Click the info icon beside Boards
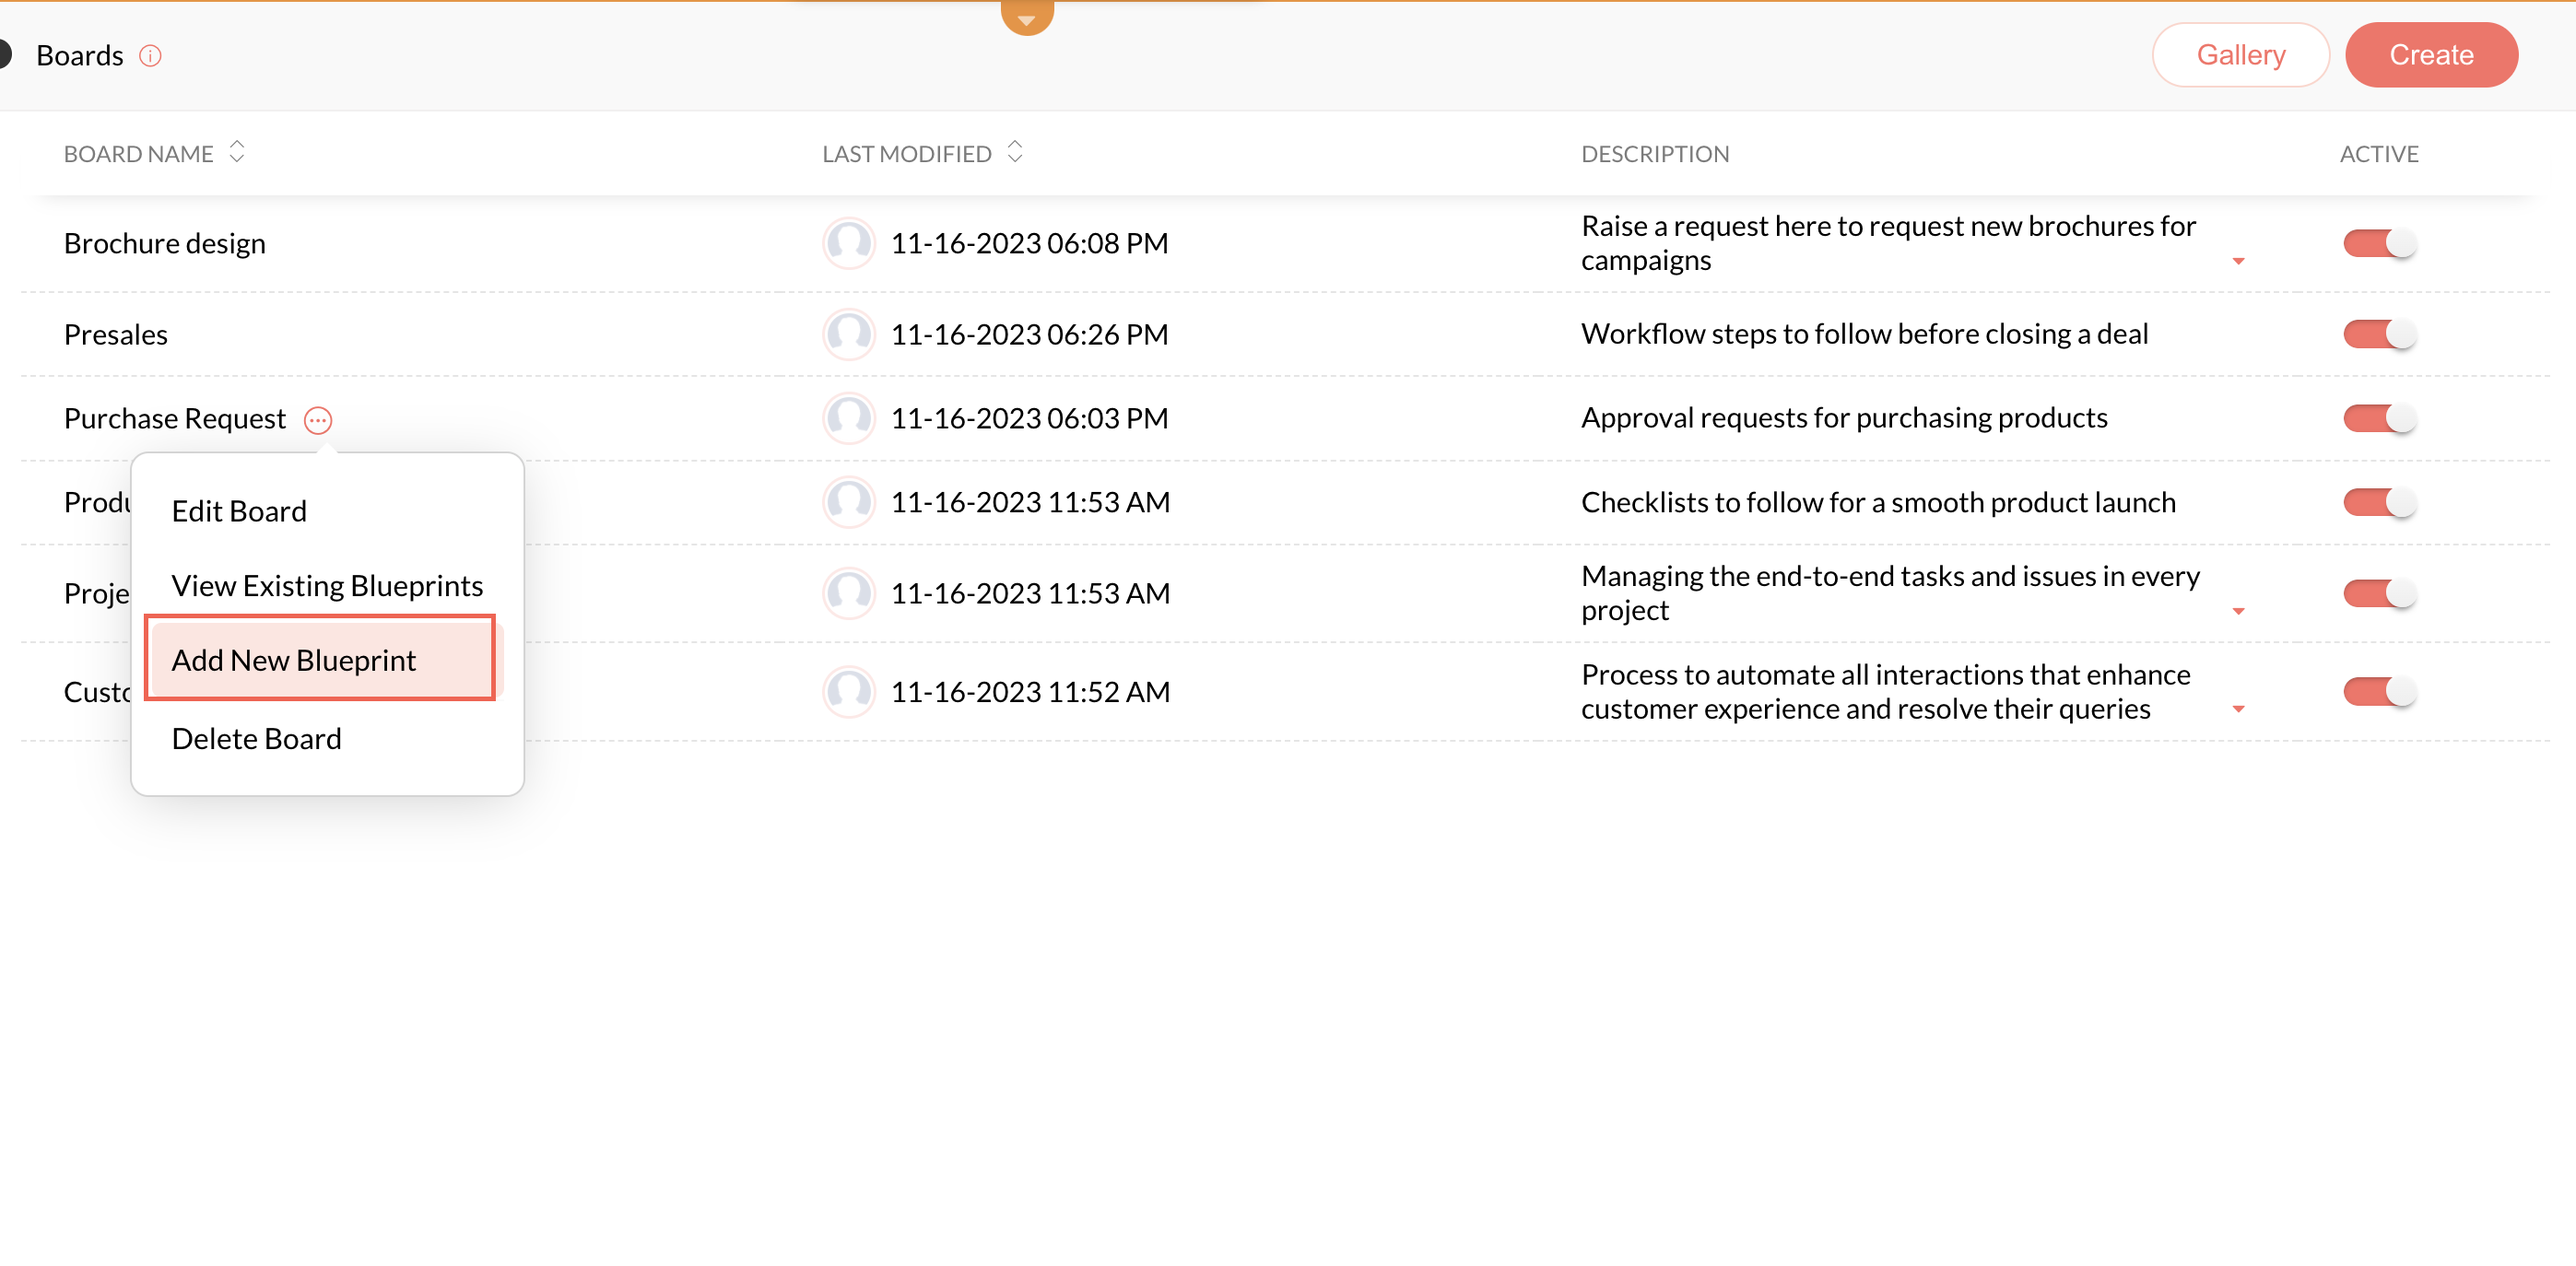The image size is (2576, 1266). click(150, 56)
